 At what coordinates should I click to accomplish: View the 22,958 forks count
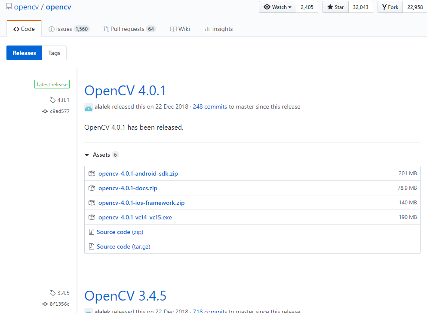(415, 7)
